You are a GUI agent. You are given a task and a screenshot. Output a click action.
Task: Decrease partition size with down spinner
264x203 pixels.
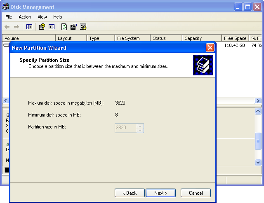(140, 130)
